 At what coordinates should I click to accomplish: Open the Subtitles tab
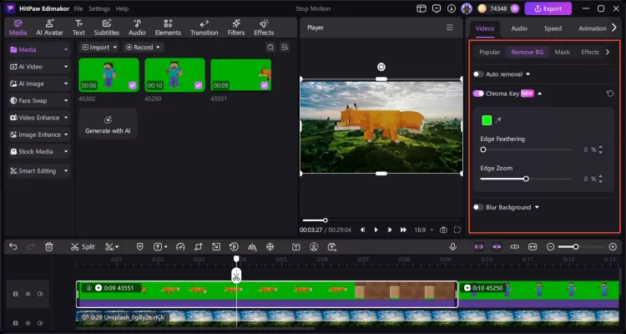[106, 28]
